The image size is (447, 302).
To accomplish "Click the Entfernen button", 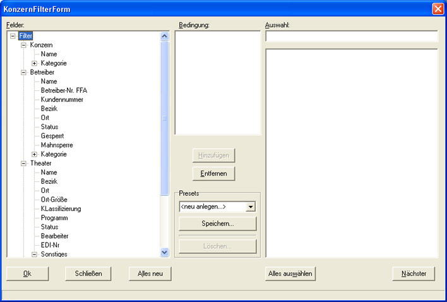I will pyautogui.click(x=214, y=173).
